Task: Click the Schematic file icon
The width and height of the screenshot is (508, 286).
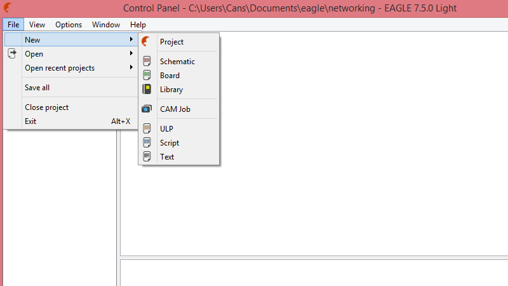Action: [x=147, y=61]
